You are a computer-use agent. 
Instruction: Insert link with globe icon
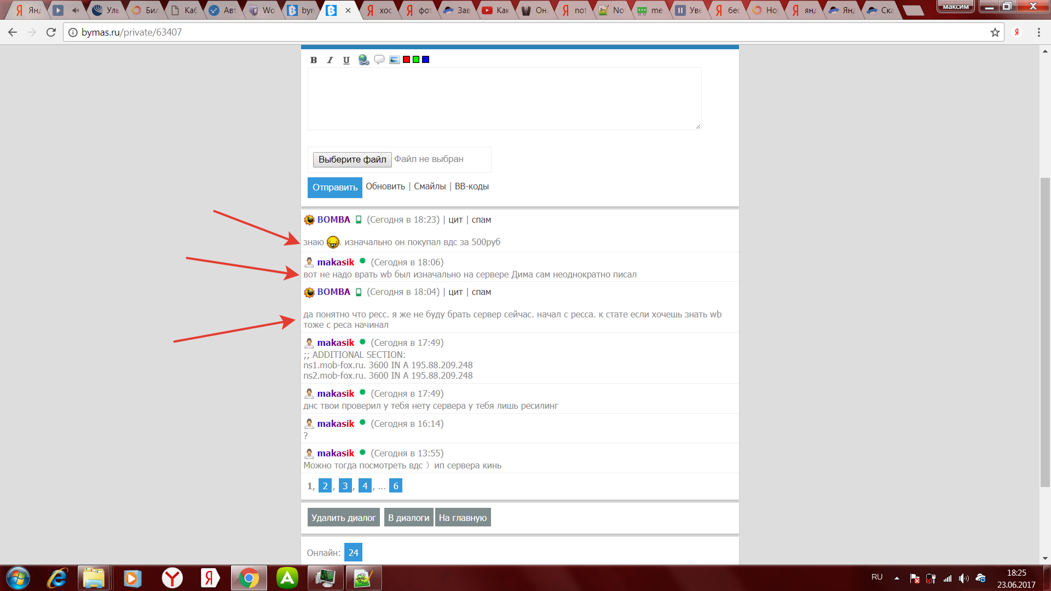click(x=363, y=60)
